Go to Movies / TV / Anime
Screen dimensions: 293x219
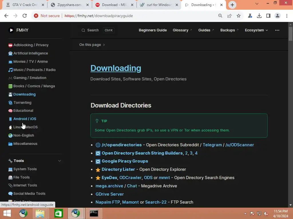click(x=28, y=62)
